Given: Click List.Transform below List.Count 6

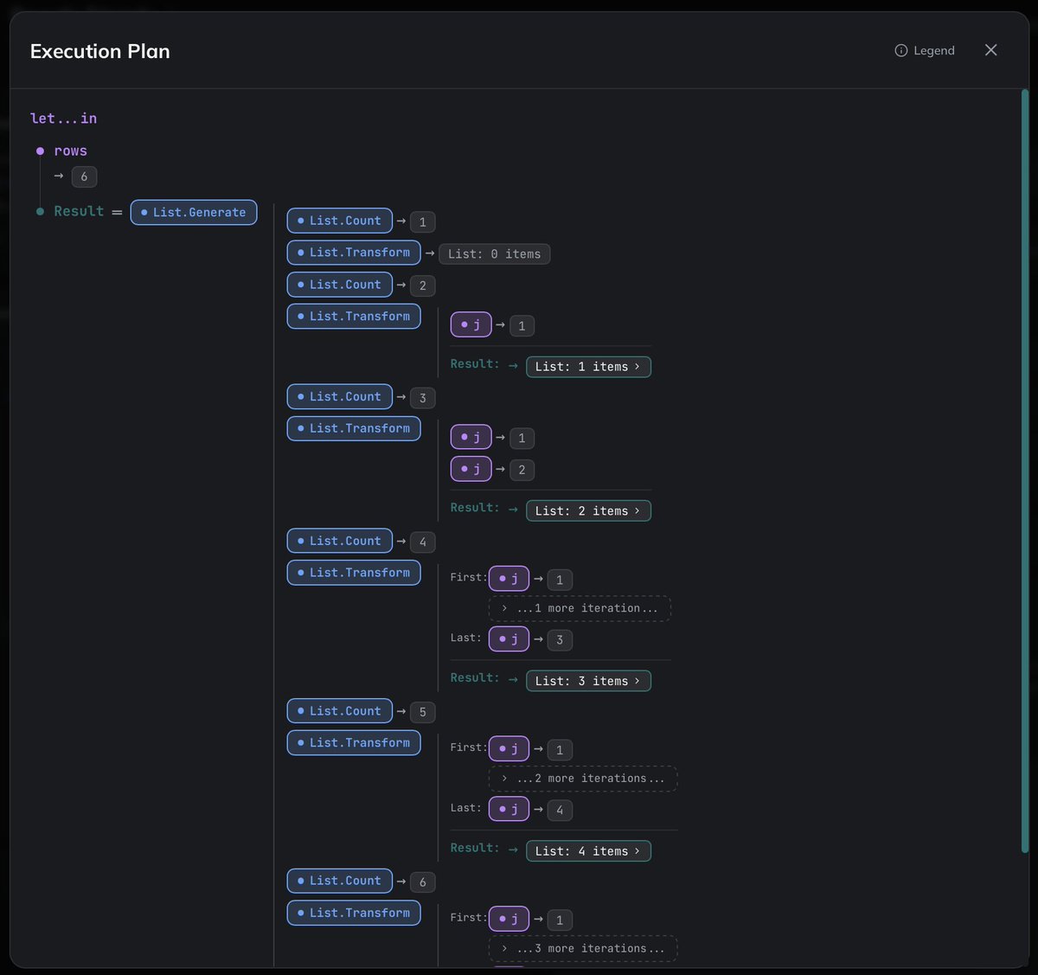Looking at the screenshot, I should pos(354,913).
